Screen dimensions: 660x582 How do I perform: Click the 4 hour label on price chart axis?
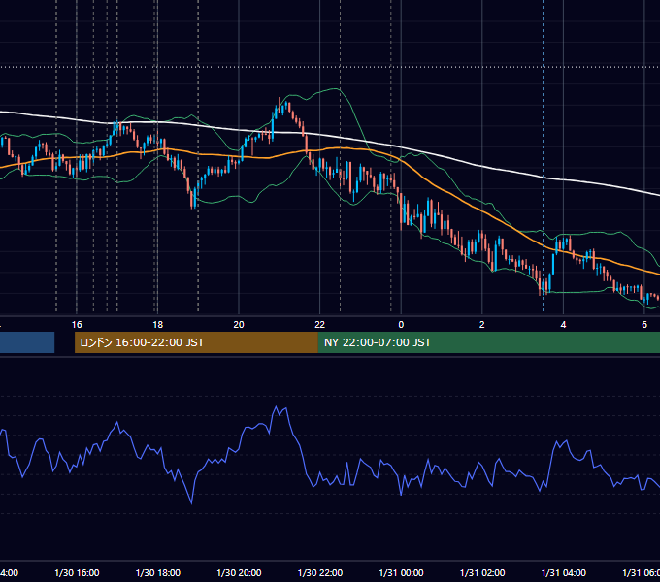[x=563, y=325]
